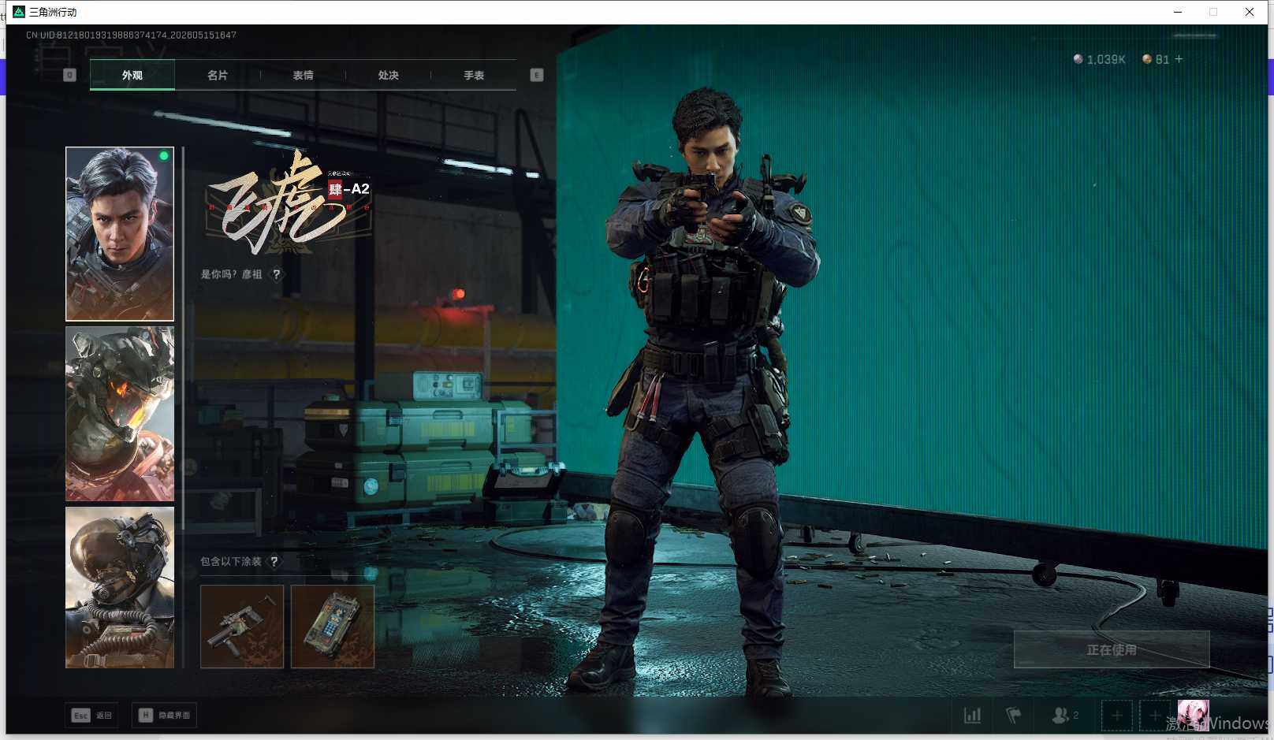Viewport: 1274px width, 740px height.
Task: Click the 包含以下涂装 label text
Action: (230, 562)
